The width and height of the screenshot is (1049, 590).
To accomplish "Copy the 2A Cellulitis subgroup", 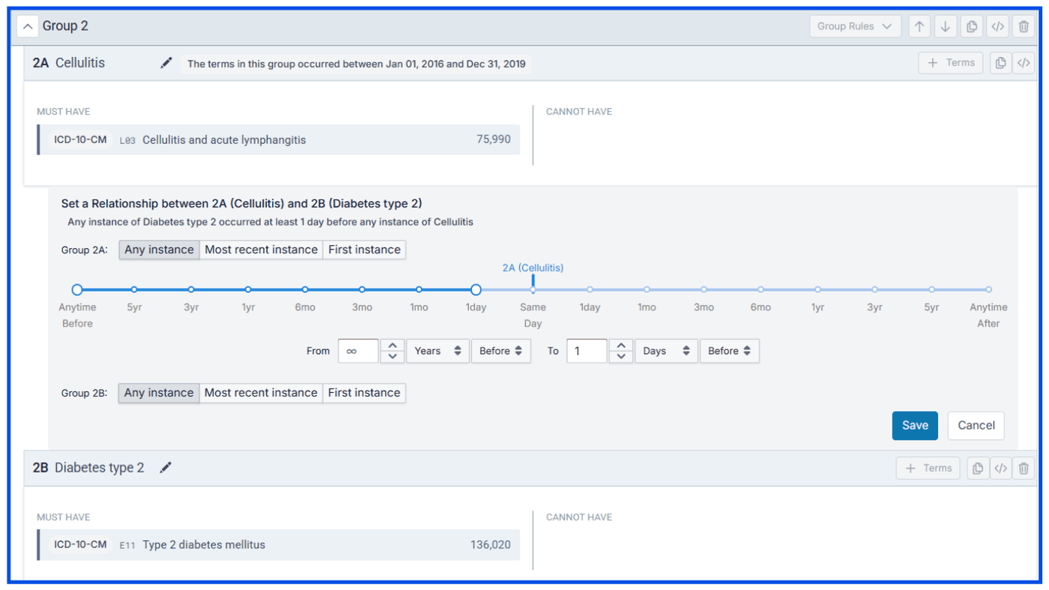I will (1000, 63).
